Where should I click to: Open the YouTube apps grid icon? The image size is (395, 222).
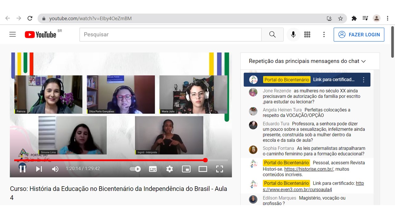[x=307, y=35]
